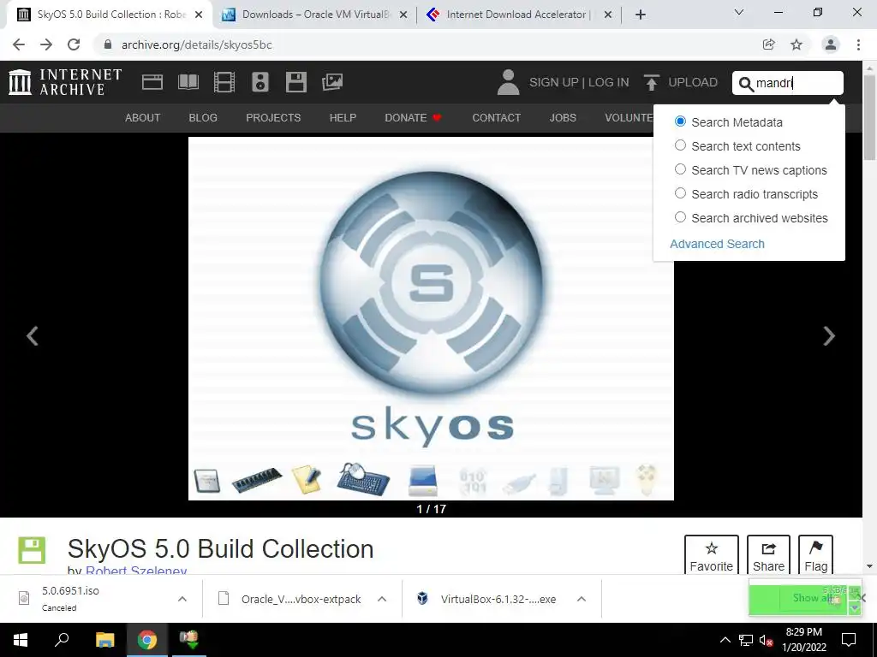The image size is (877, 657).
Task: Open the CONTACT menu item
Action: (496, 118)
